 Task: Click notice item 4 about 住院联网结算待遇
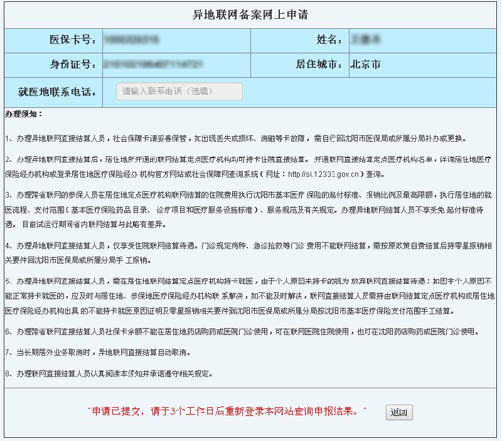click(245, 253)
